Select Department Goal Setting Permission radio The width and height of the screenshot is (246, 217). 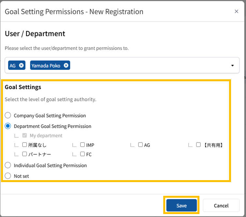coord(8,126)
